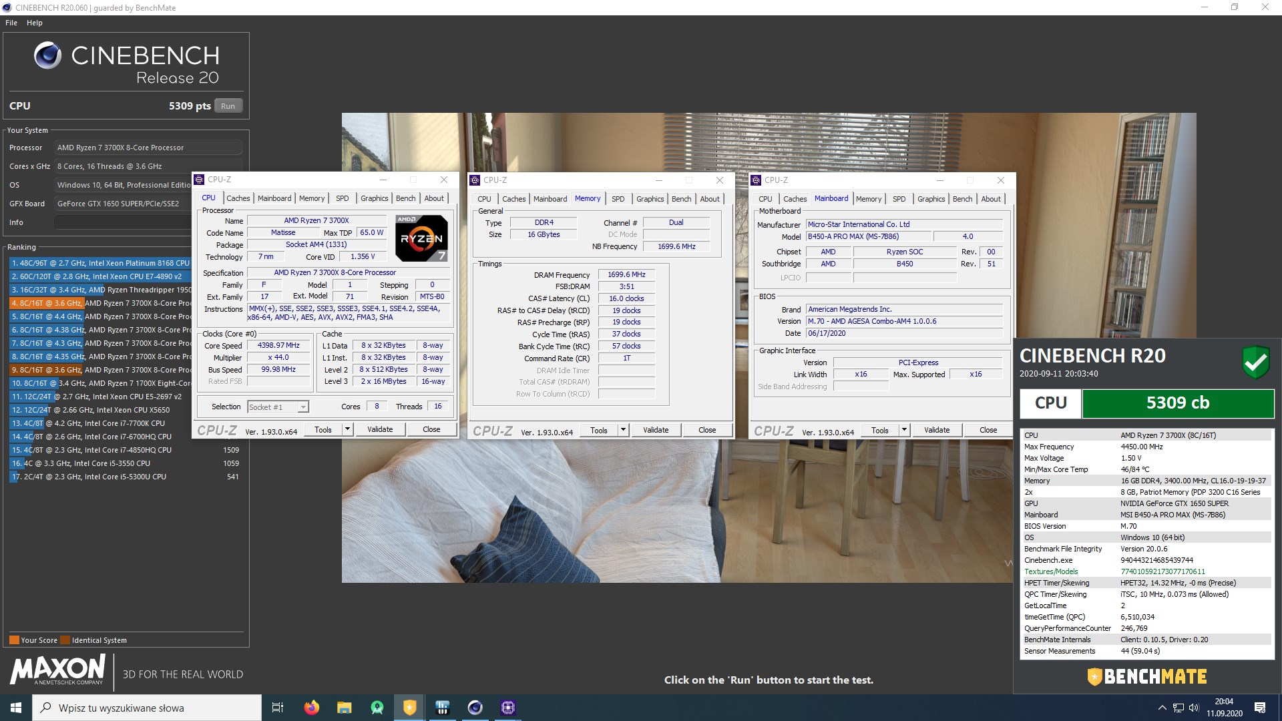Click first CPU-Z window title icon
This screenshot has width=1282, height=721.
tap(199, 180)
